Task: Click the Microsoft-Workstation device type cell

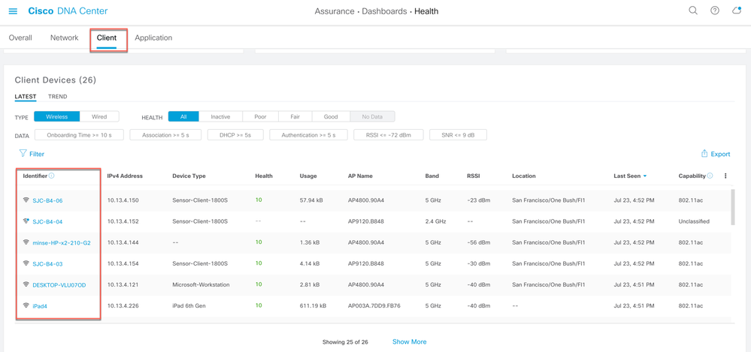Action: (x=201, y=285)
